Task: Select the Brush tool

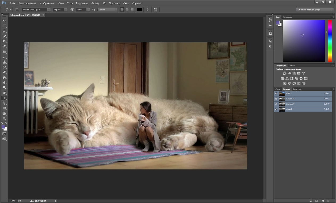Action: (x=4, y=57)
